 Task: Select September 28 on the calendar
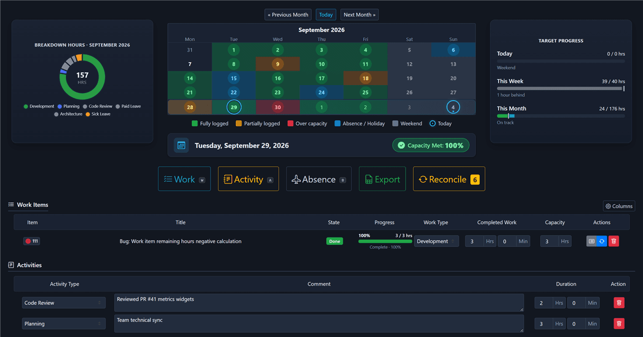(x=190, y=107)
